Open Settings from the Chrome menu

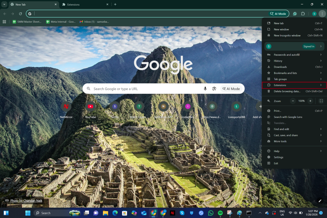click(x=278, y=157)
